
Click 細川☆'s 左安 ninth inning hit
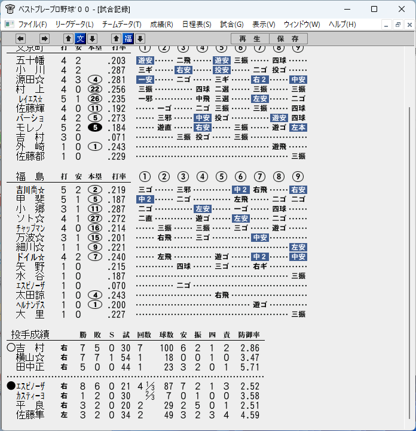(298, 247)
